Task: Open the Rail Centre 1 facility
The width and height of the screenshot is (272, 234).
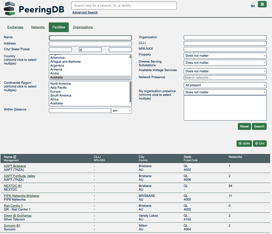Action: click(x=13, y=206)
